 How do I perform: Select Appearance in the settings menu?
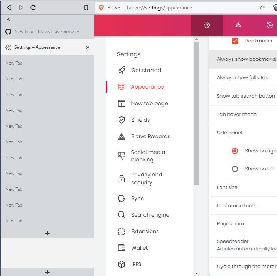148,87
